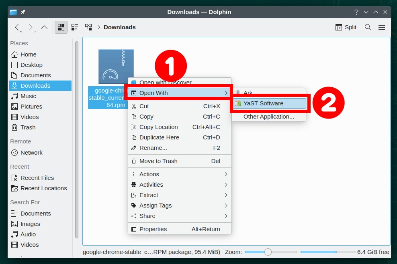Image resolution: width=397 pixels, height=264 pixels.
Task: Click the Split view button
Action: 346,27
